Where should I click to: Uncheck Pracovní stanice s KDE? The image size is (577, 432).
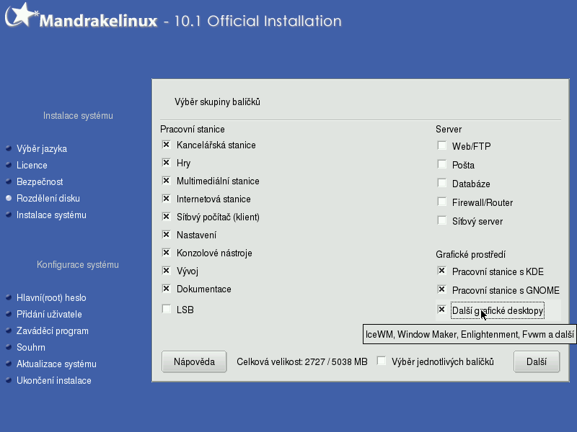(442, 271)
